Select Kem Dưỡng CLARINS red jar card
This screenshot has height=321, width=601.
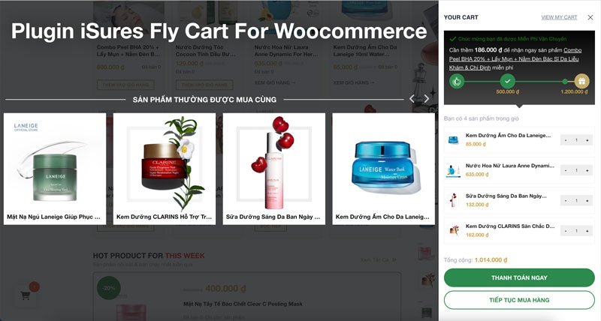coord(165,169)
